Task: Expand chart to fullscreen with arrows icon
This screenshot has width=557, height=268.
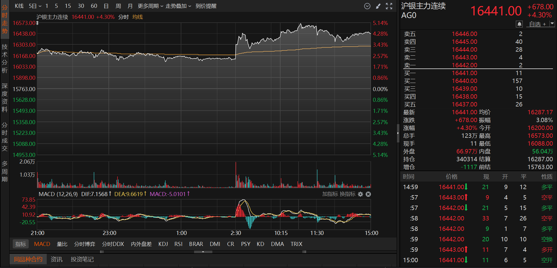Action: coord(389,6)
